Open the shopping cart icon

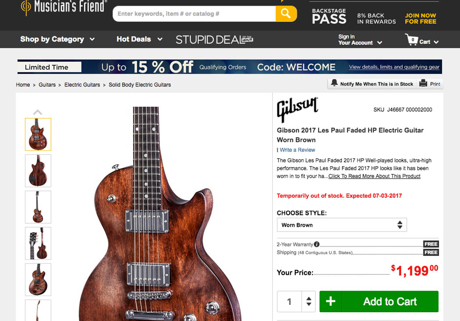click(x=411, y=39)
